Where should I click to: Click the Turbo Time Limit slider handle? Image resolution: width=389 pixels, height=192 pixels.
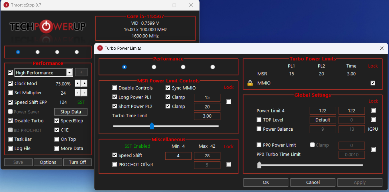click(x=152, y=126)
